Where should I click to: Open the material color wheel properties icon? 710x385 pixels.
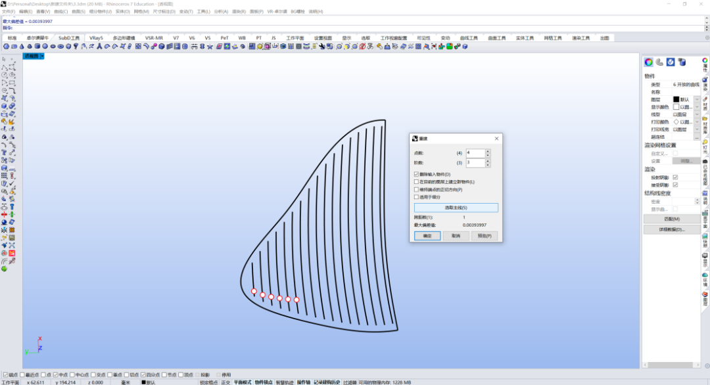click(648, 62)
